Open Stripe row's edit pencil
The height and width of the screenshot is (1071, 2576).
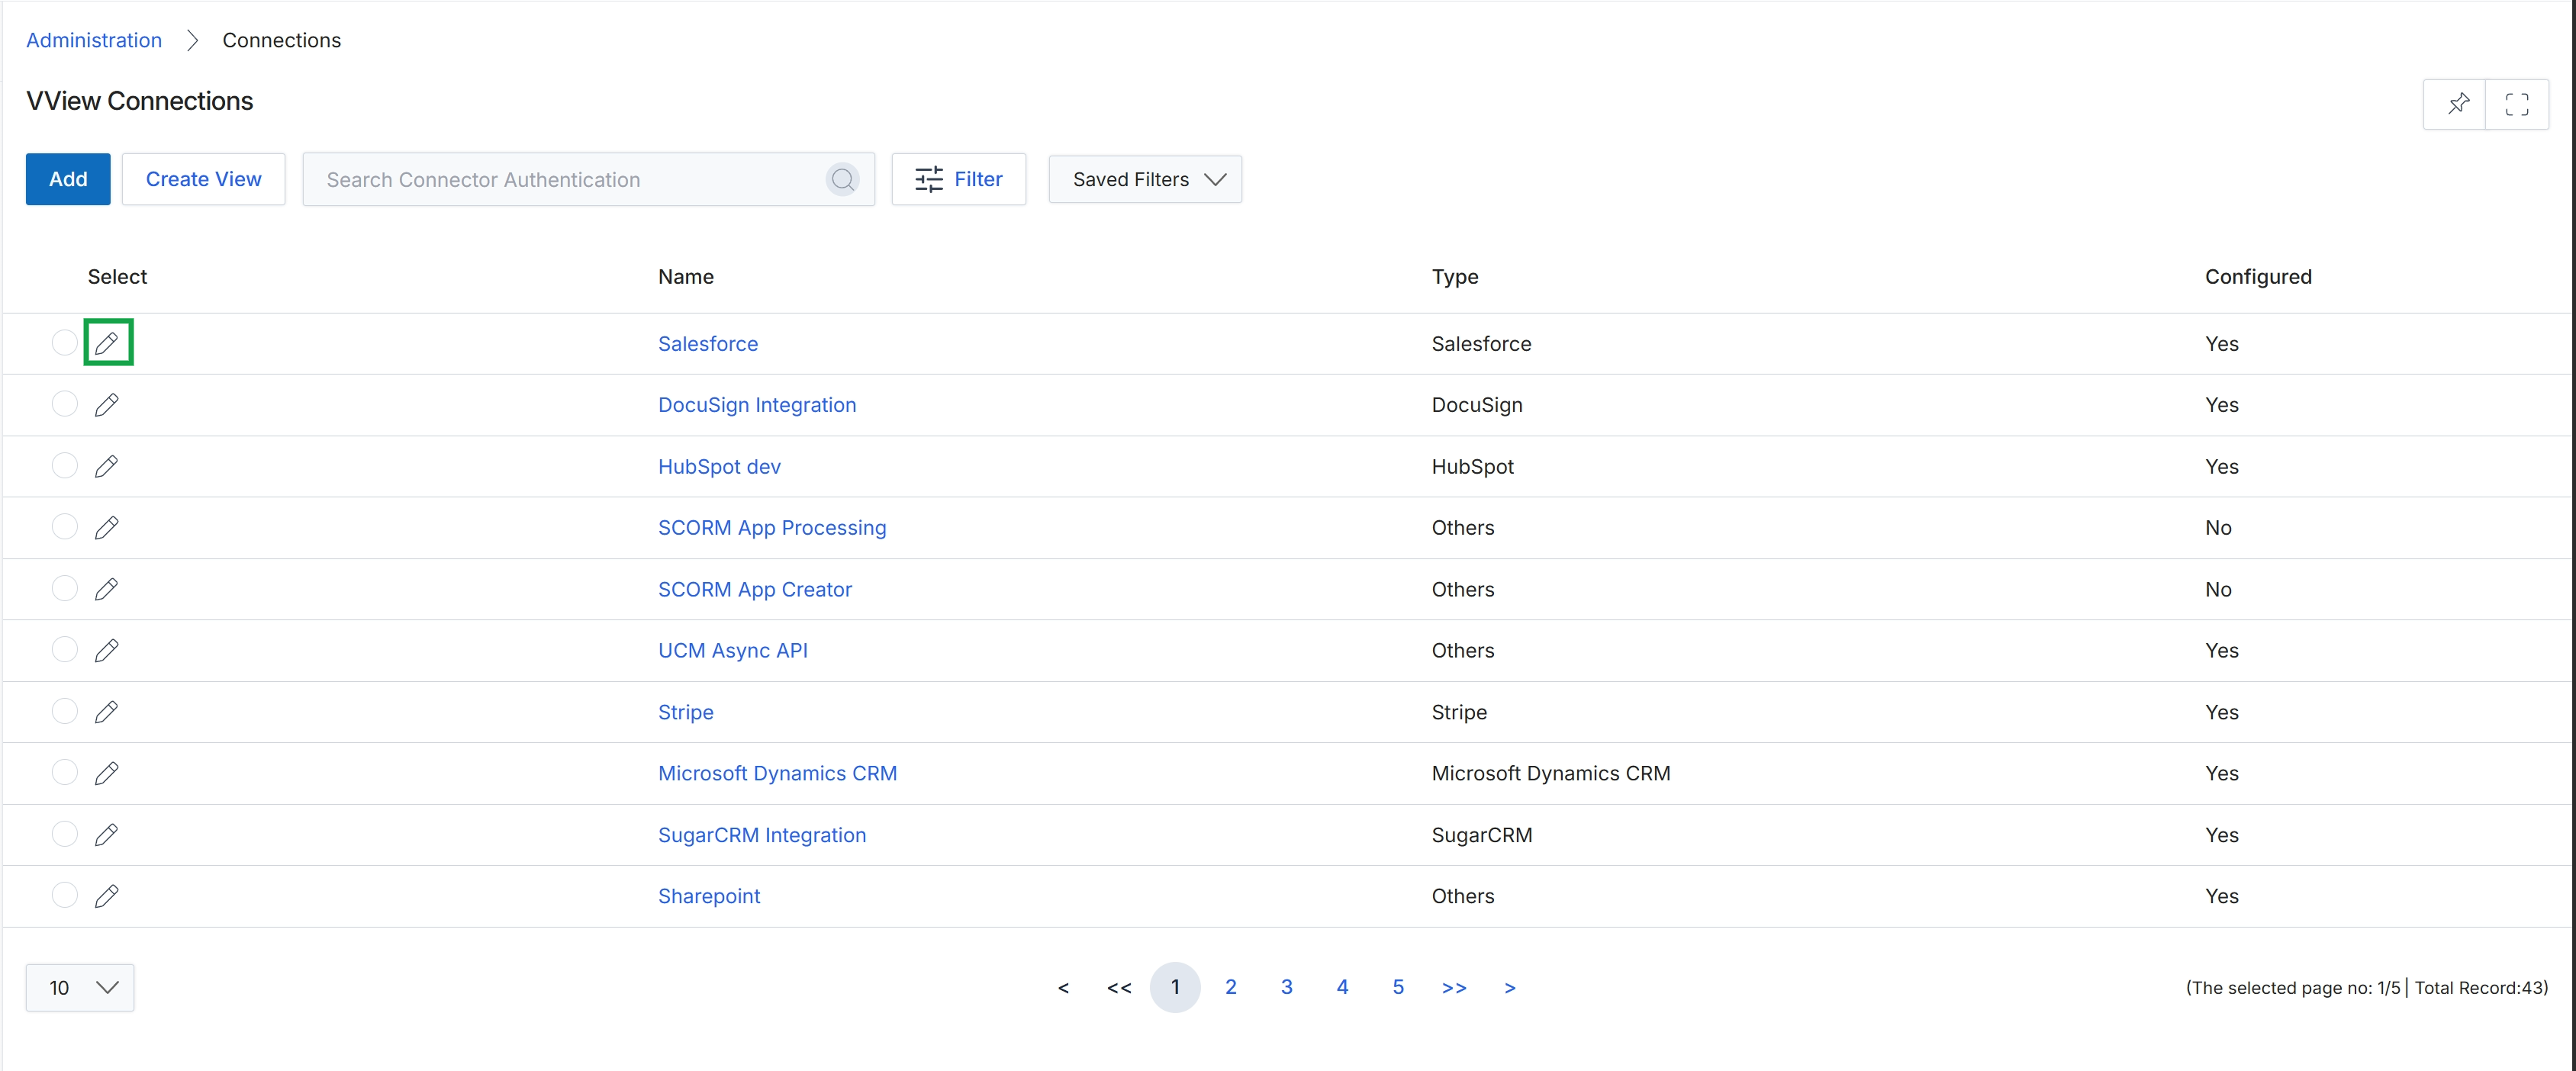[107, 712]
